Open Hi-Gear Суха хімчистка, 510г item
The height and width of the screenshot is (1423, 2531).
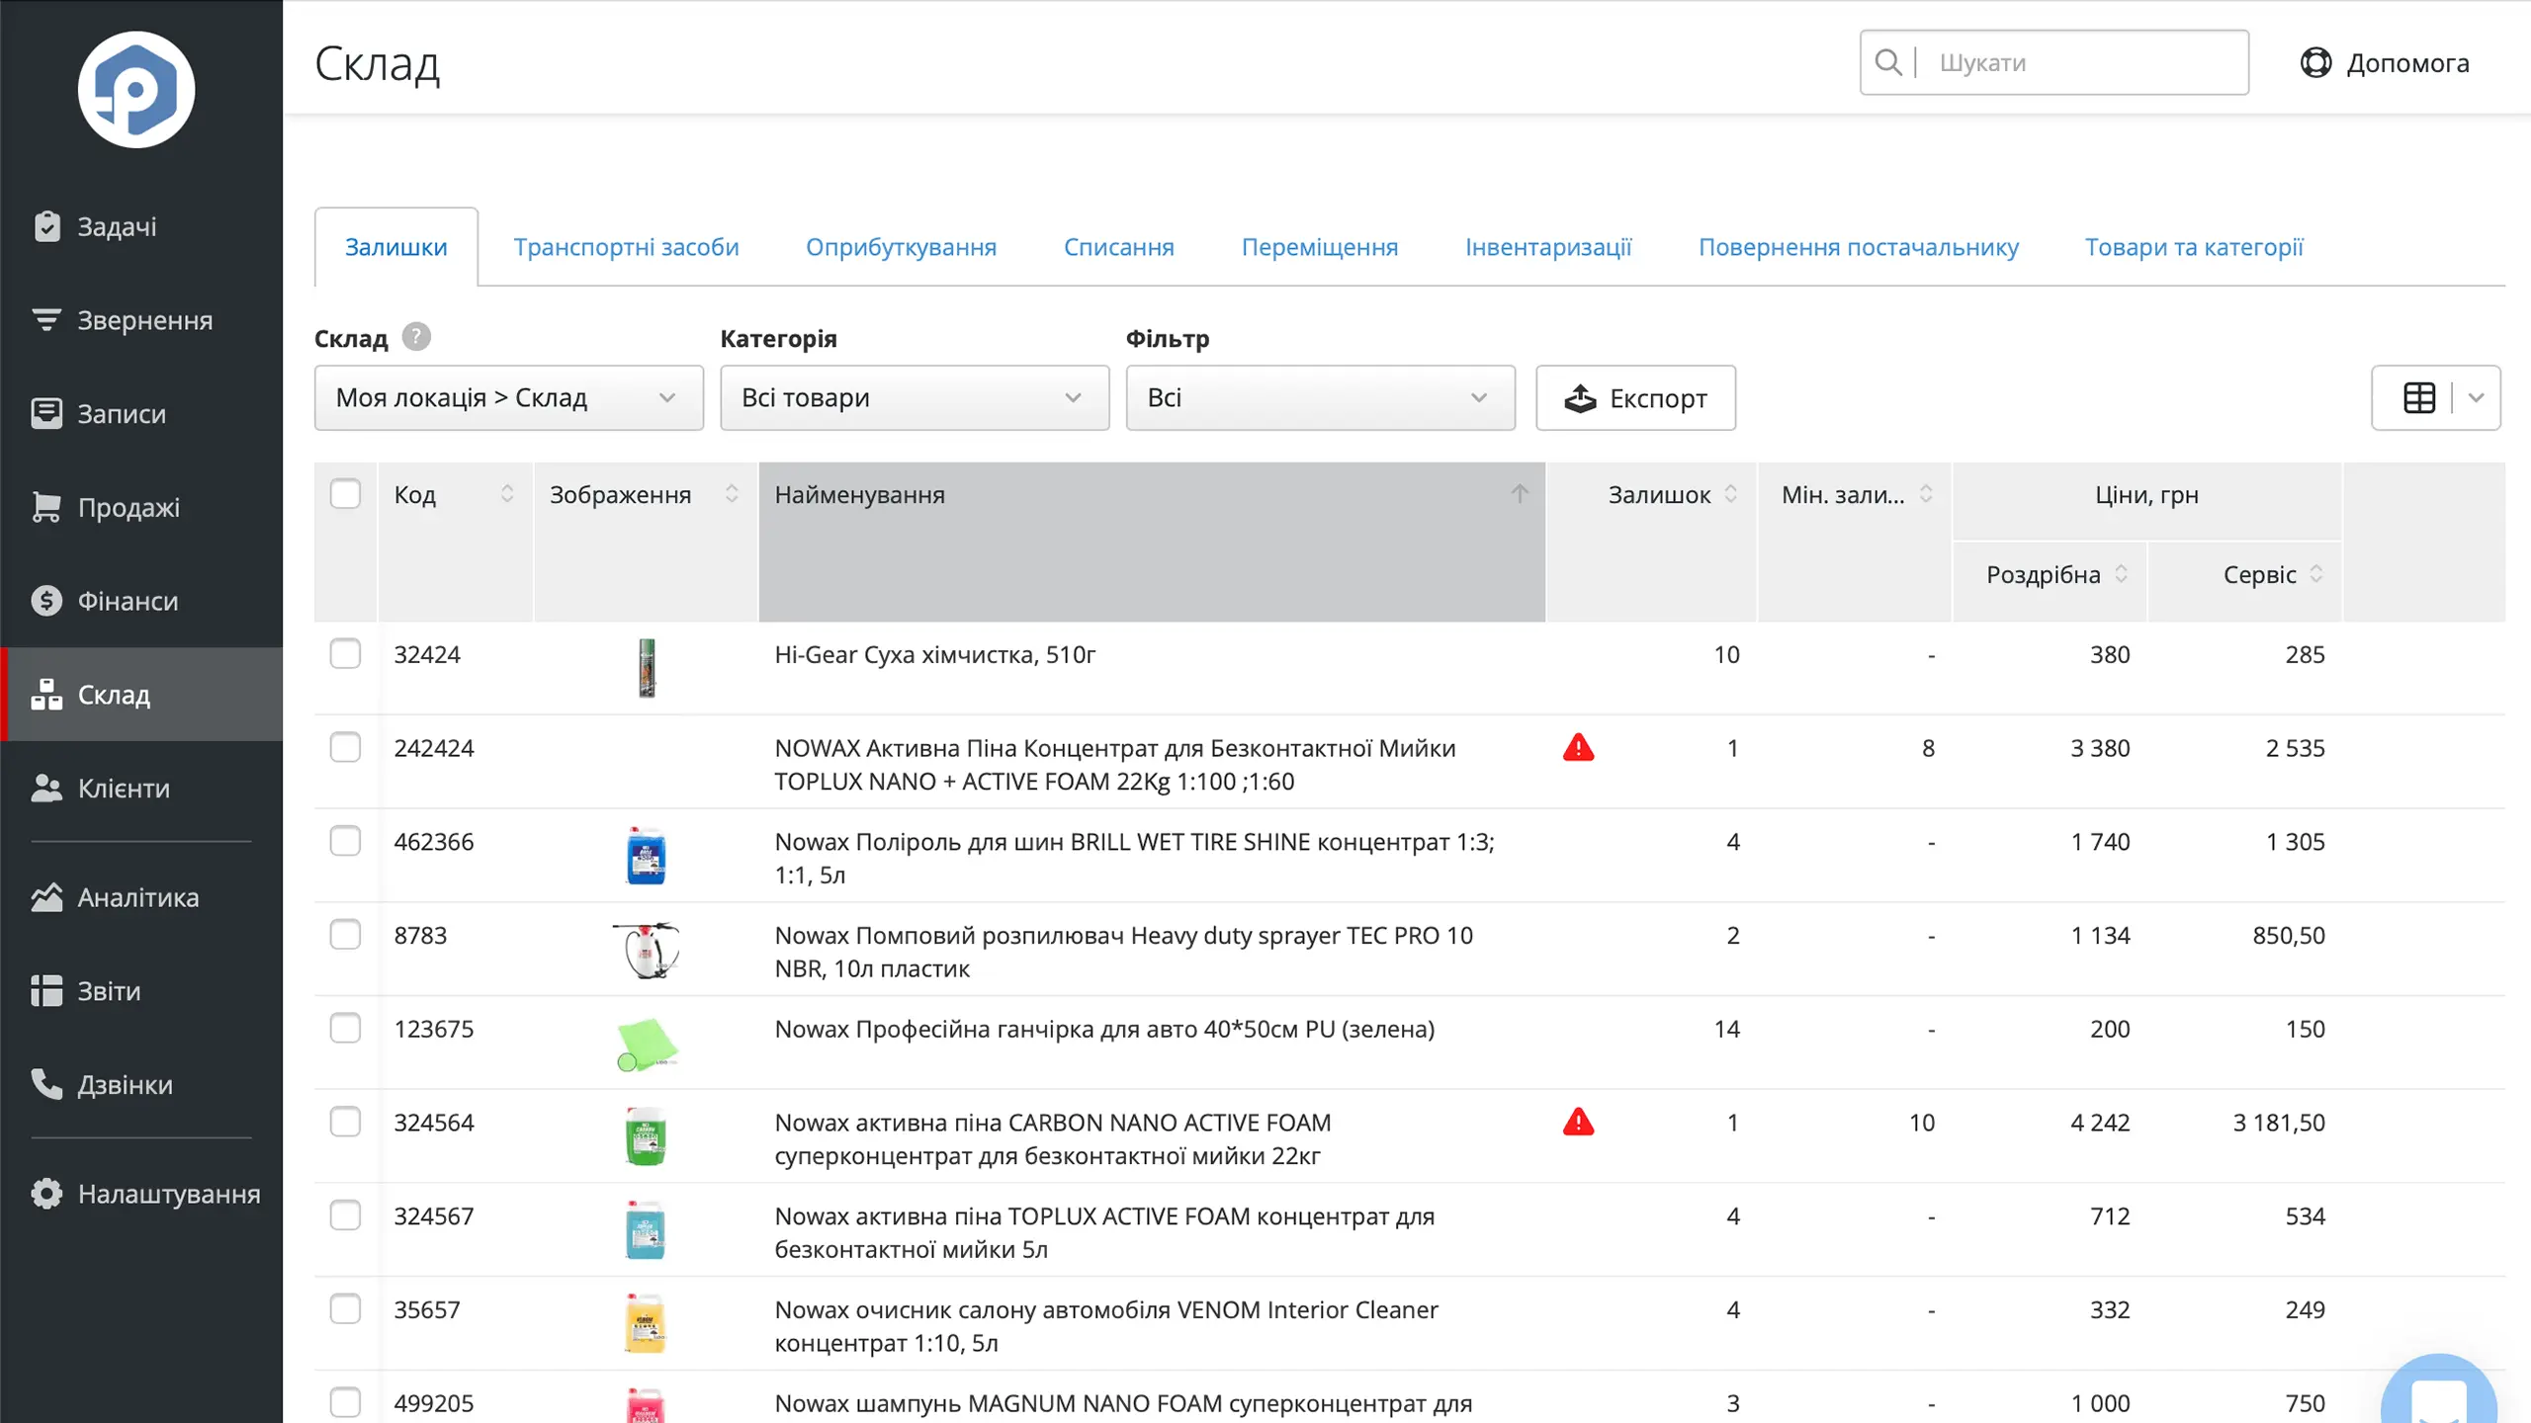tap(934, 654)
